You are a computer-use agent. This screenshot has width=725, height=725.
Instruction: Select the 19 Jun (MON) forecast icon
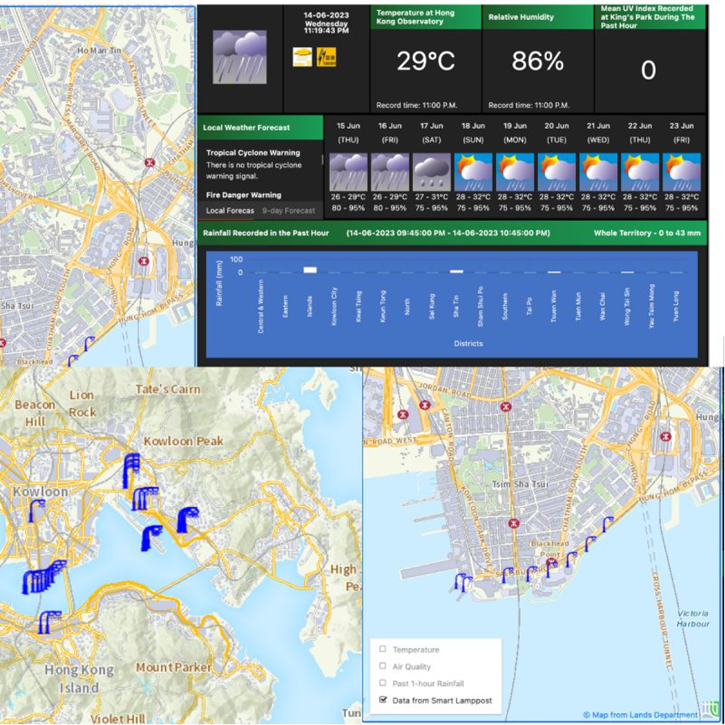(515, 172)
